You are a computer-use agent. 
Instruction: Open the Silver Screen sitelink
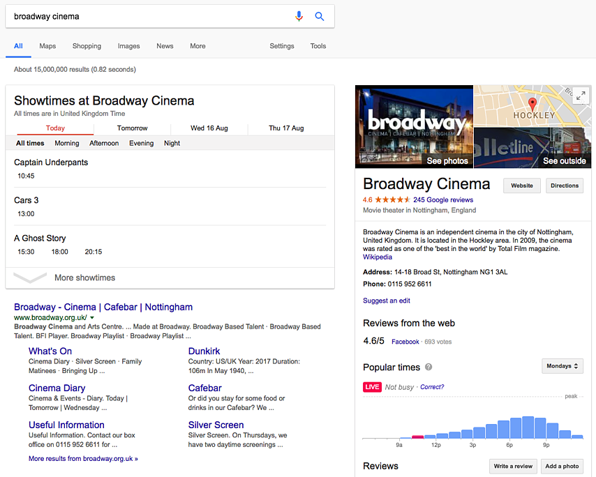click(x=216, y=425)
